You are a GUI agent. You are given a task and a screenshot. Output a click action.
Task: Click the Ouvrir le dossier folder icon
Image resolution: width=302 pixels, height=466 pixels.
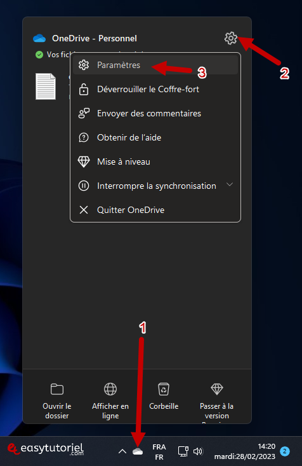tap(57, 389)
